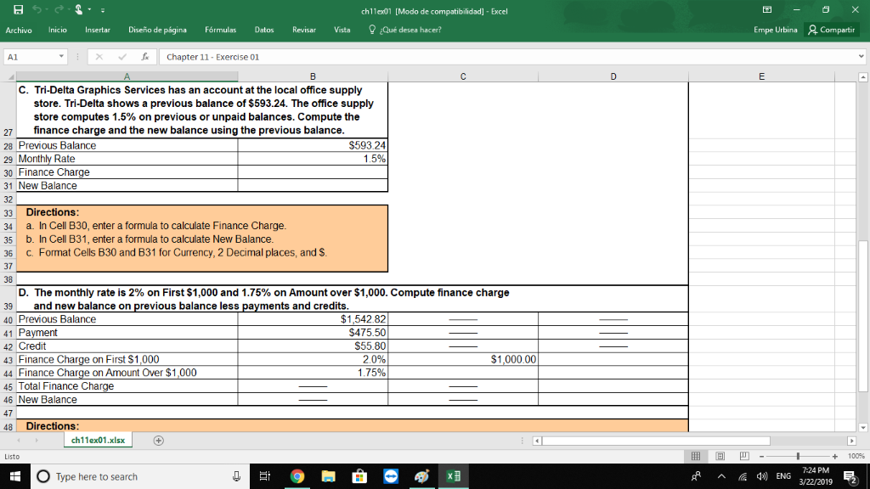This screenshot has height=489, width=870.
Task: Click the Compartir button
Action: [839, 28]
